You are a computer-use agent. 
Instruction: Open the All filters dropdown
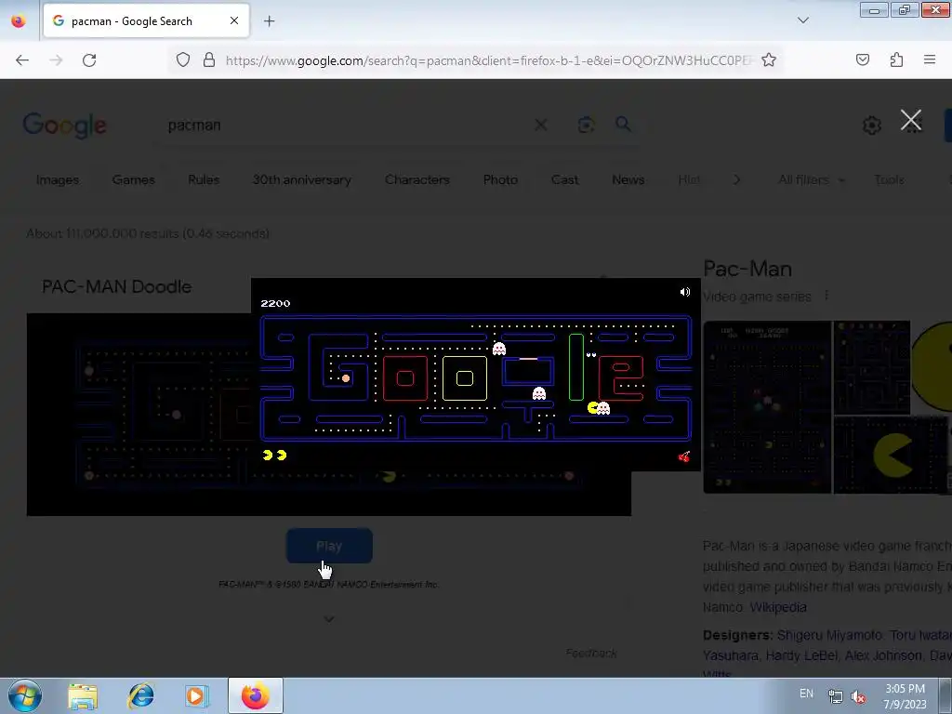coord(811,179)
